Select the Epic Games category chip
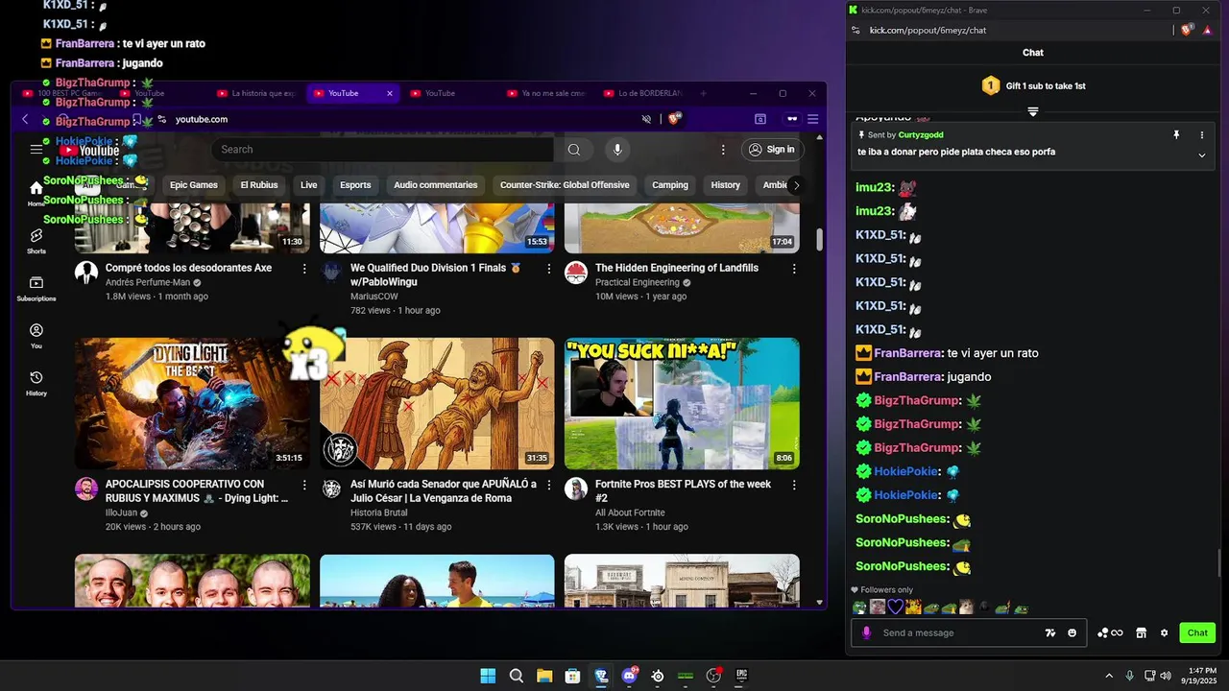The image size is (1229, 691). click(194, 185)
